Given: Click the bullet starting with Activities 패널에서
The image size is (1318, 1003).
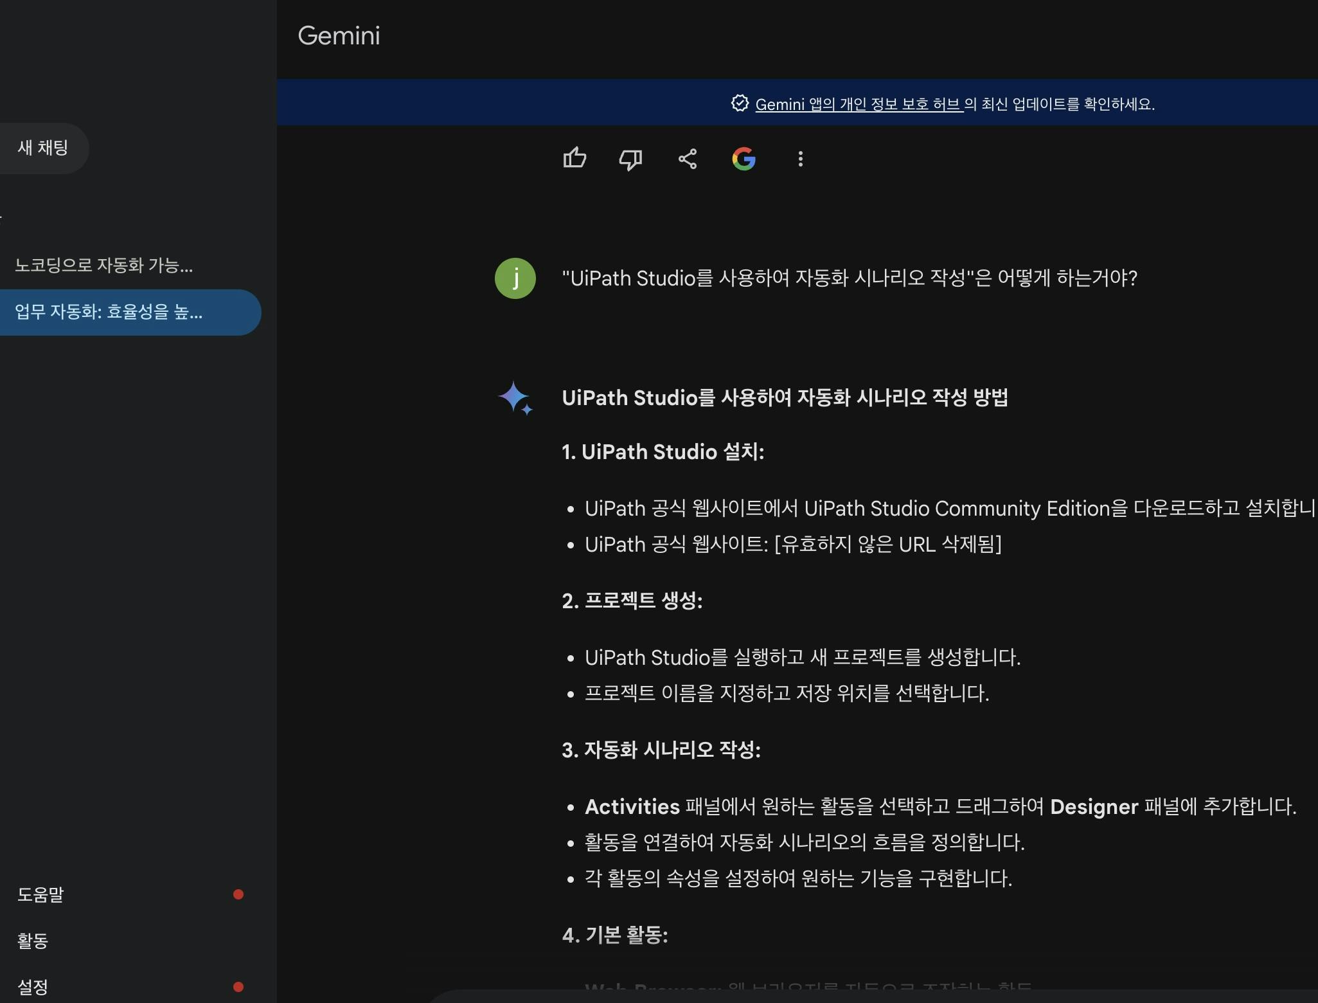Looking at the screenshot, I should (941, 806).
